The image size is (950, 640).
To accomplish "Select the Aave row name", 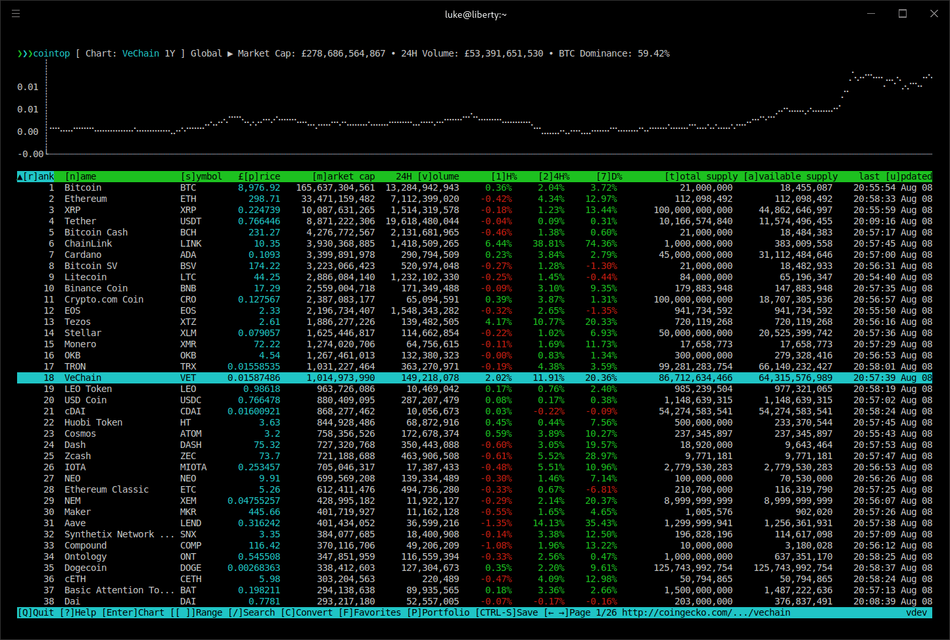I will coord(75,523).
